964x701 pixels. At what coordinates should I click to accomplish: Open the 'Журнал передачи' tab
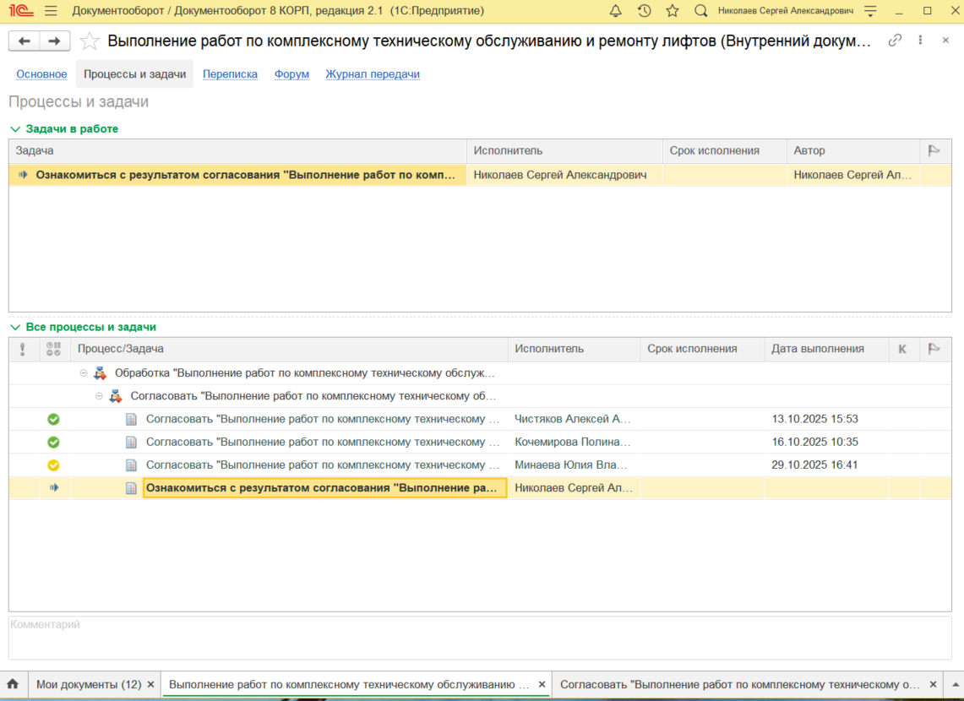373,73
